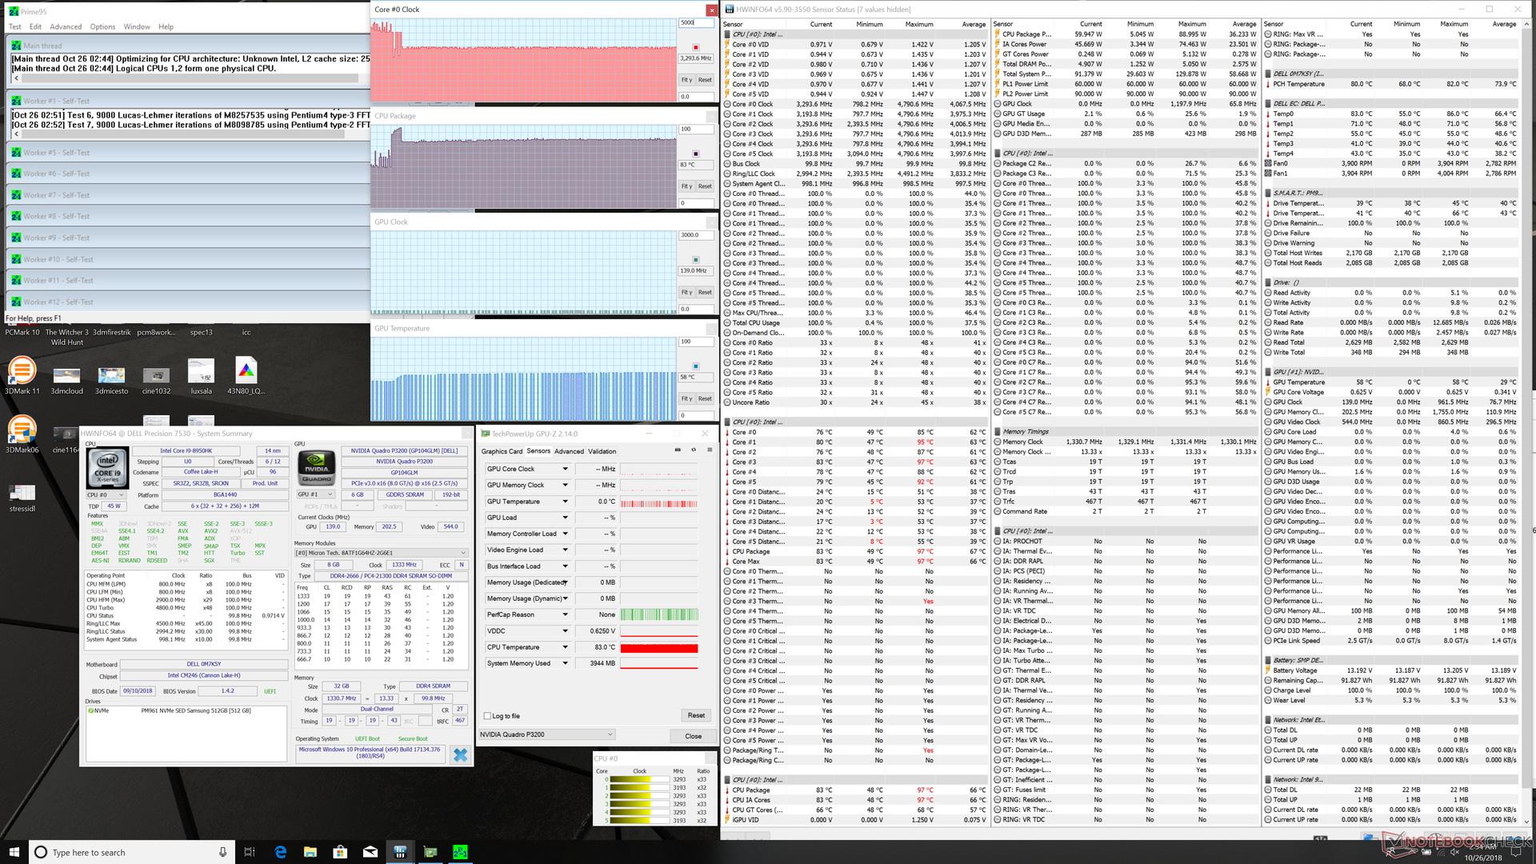Open NVIDIA Quadro P3200 GPU selector dropdown

pos(610,734)
